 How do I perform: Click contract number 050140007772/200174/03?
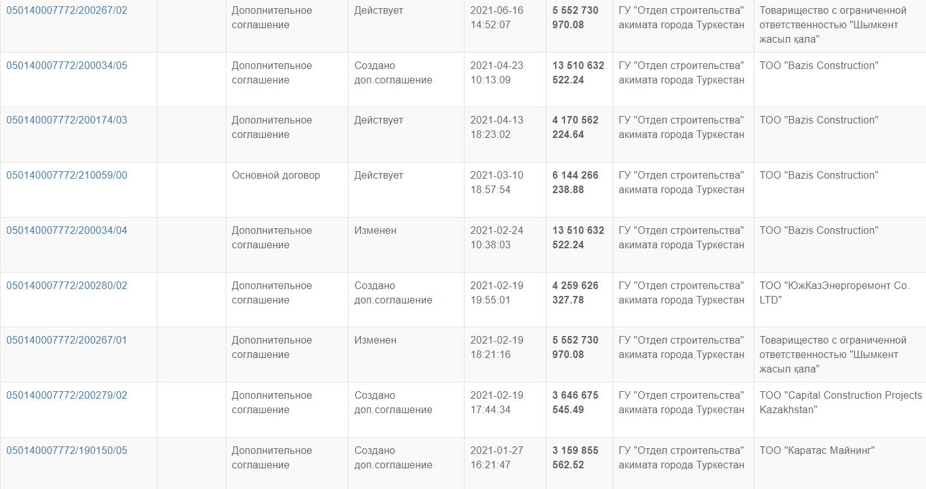click(66, 120)
